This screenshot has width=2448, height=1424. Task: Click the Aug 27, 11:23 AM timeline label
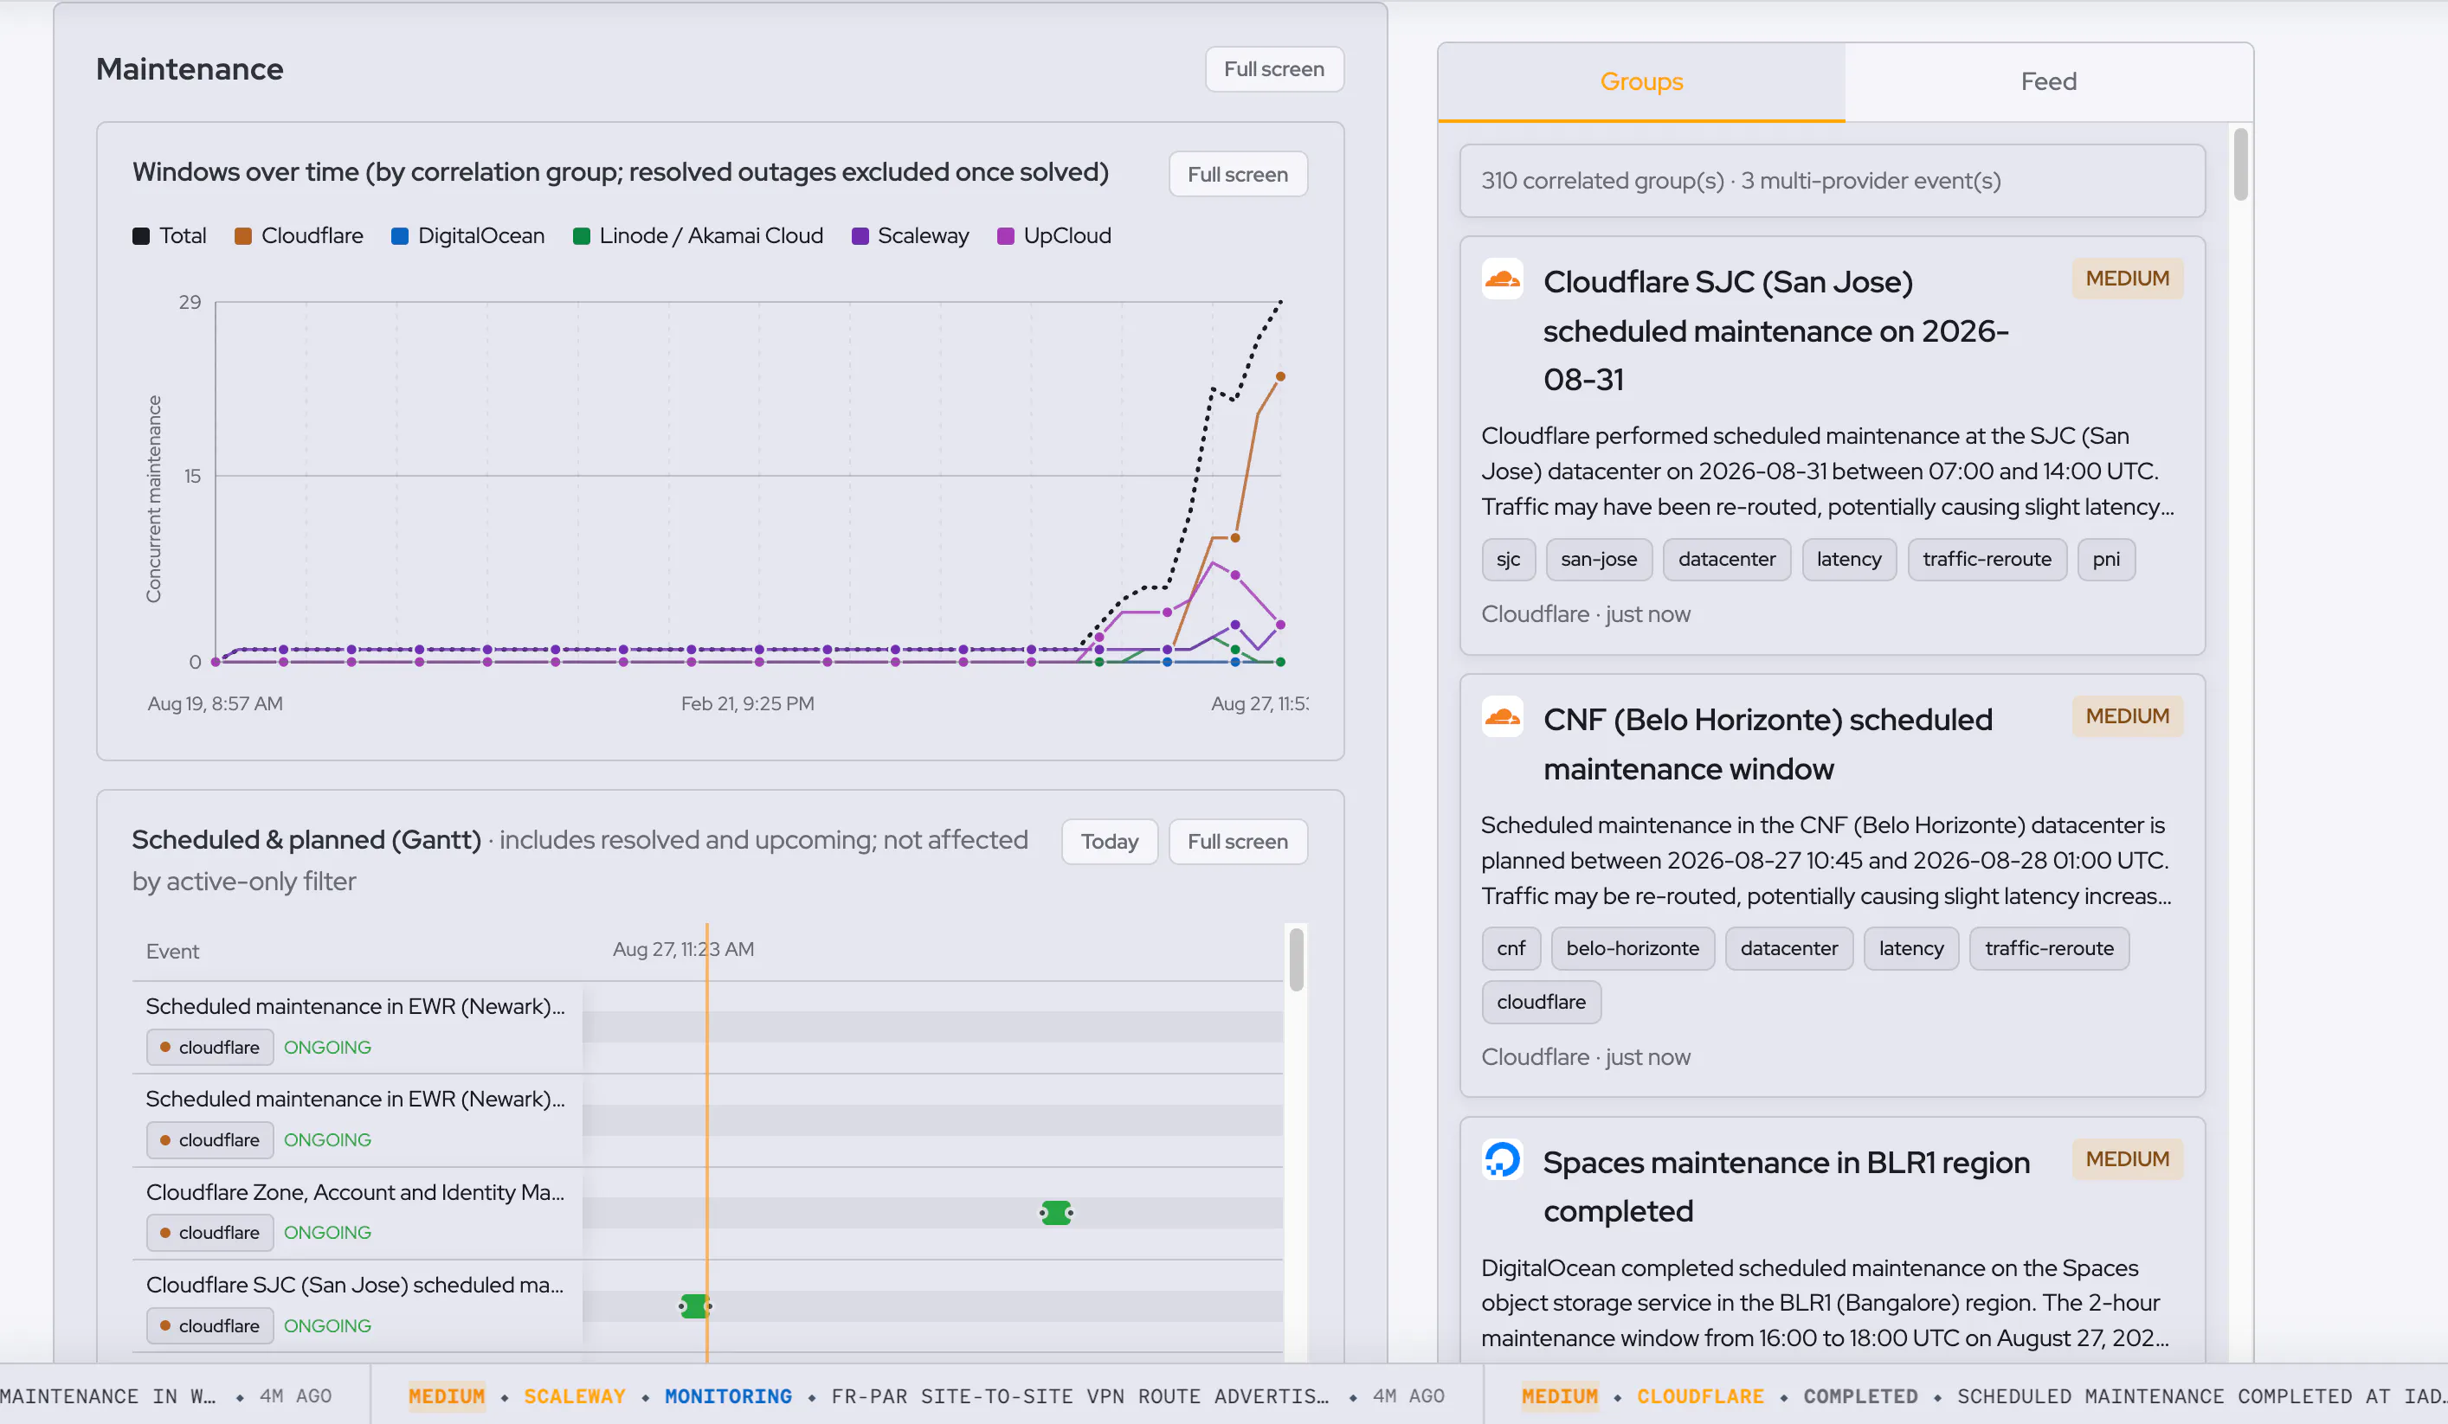[683, 949]
